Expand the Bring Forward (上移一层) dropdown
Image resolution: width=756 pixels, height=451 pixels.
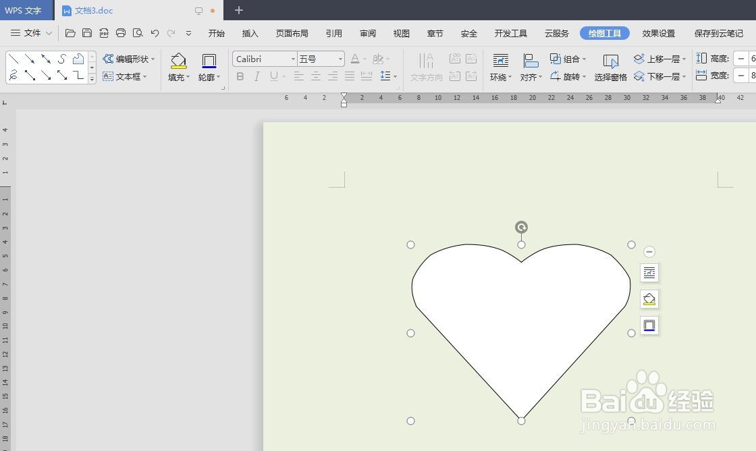tap(684, 59)
